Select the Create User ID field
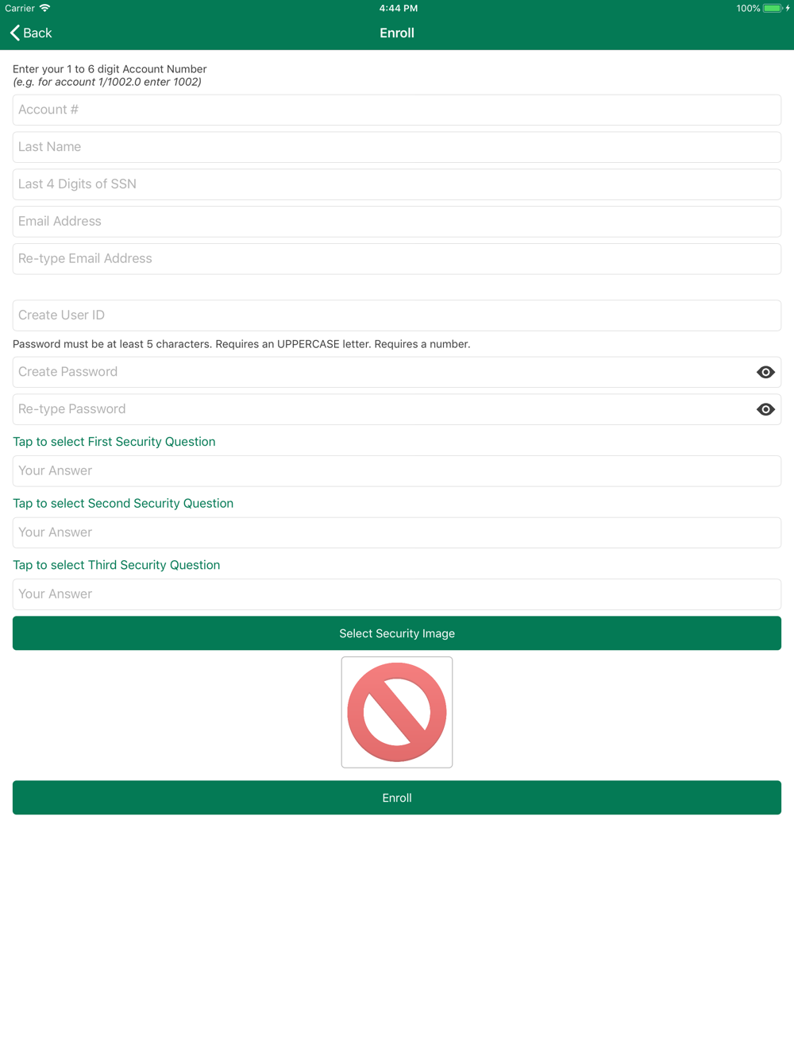Viewport: 794px width, 1060px height. coord(397,315)
